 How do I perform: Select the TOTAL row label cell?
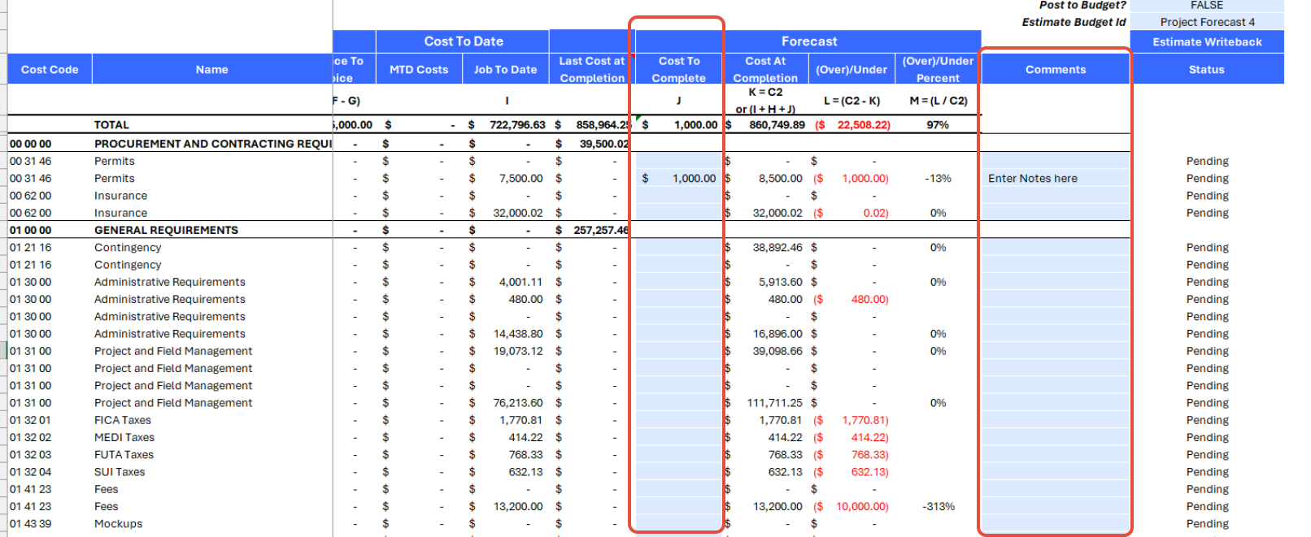tap(111, 125)
